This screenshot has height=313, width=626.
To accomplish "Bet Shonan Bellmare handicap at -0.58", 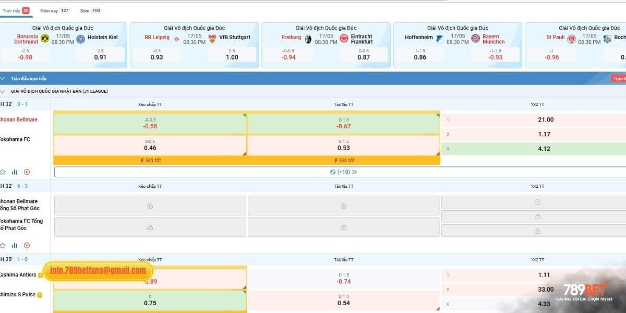I will click(150, 123).
